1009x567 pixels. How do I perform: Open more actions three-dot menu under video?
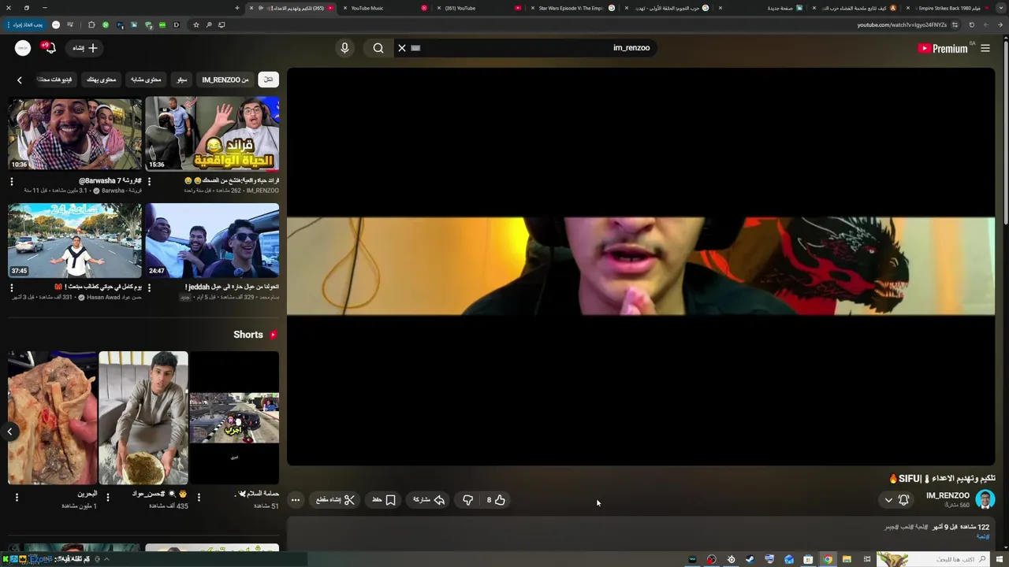[296, 500]
